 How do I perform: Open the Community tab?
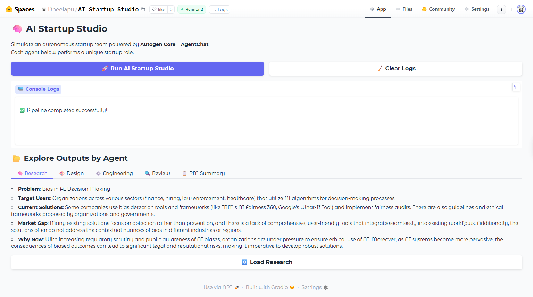click(438, 9)
